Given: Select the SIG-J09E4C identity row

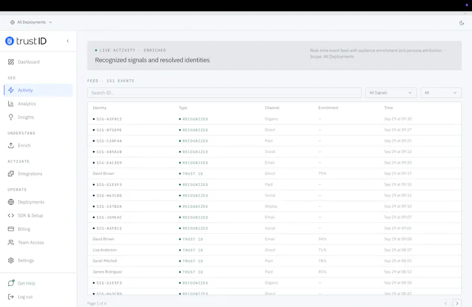Looking at the screenshot, I should coord(274,217).
